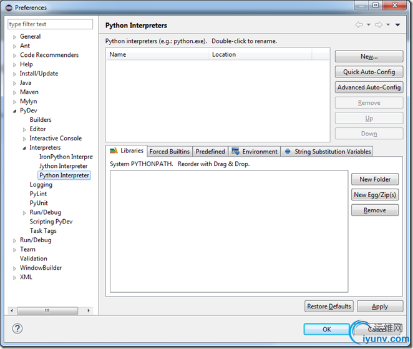Viewport: 413px width, 349px height.
Task: Expand the WindowBuilder node
Action: pos(14,268)
